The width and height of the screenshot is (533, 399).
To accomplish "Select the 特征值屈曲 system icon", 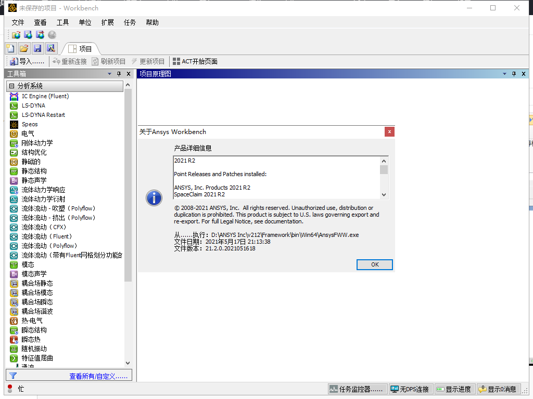I will pyautogui.click(x=14, y=358).
